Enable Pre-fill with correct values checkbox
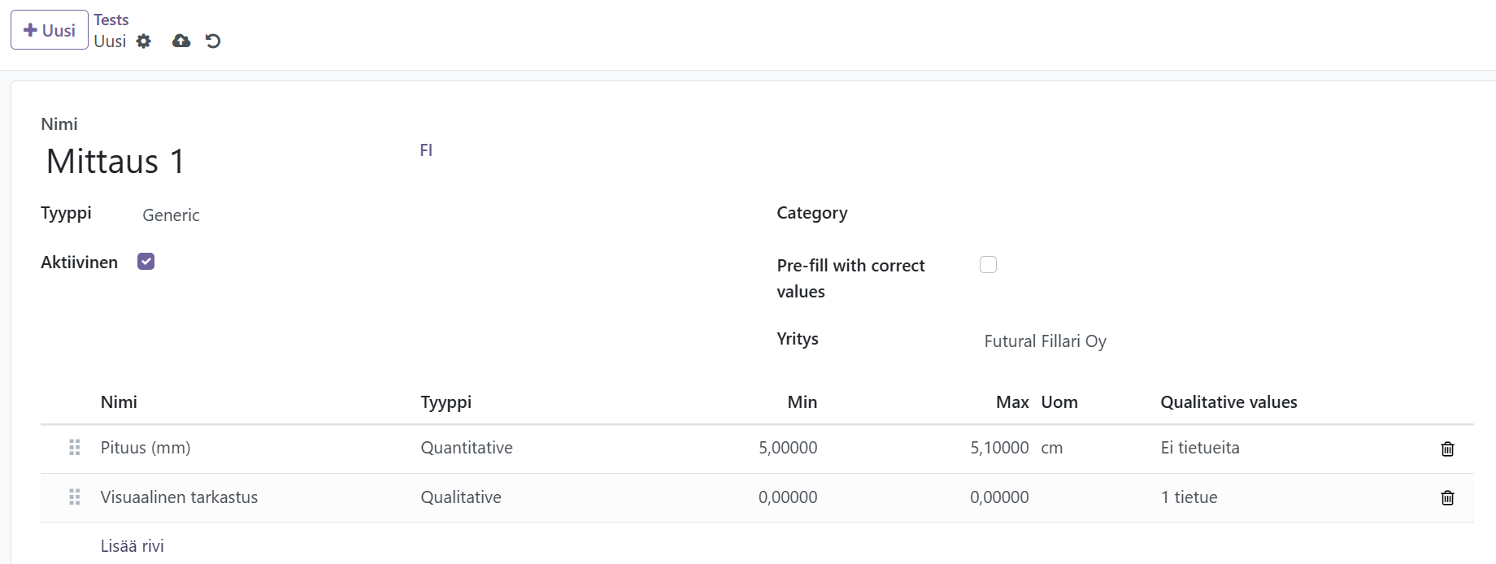 coord(988,265)
